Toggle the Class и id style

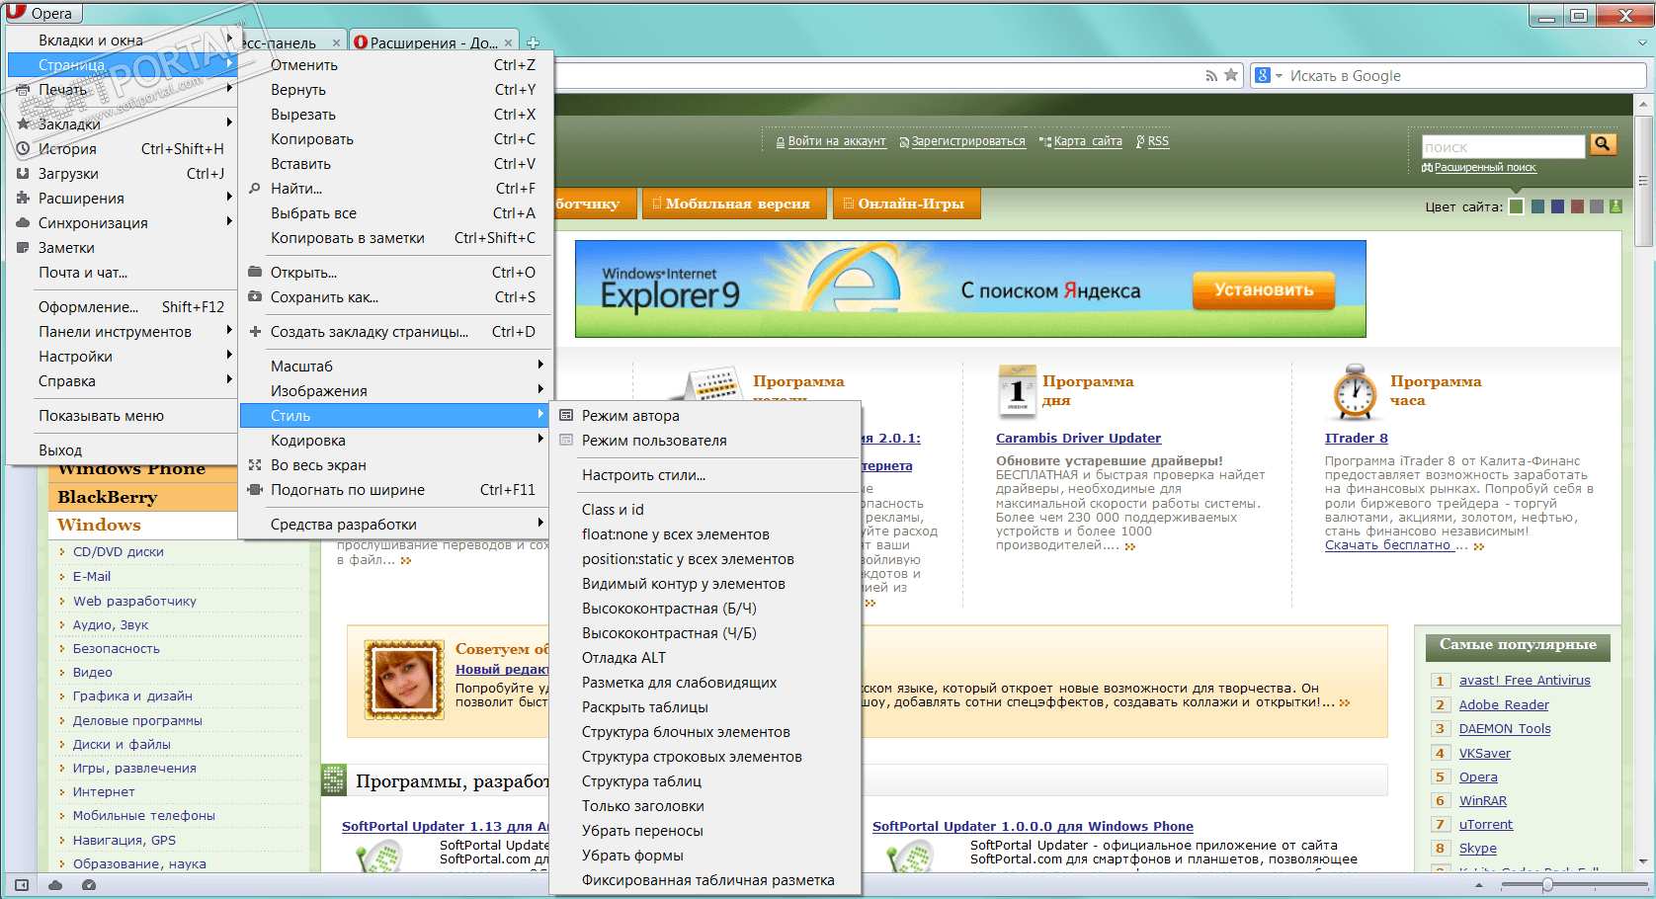pos(704,510)
